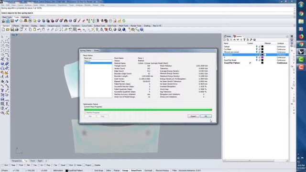Click the four-viewport layout icon
306x172 pixels.
(x=75, y=30)
